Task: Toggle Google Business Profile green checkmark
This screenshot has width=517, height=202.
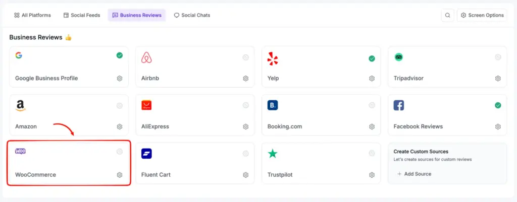Action: 120,55
